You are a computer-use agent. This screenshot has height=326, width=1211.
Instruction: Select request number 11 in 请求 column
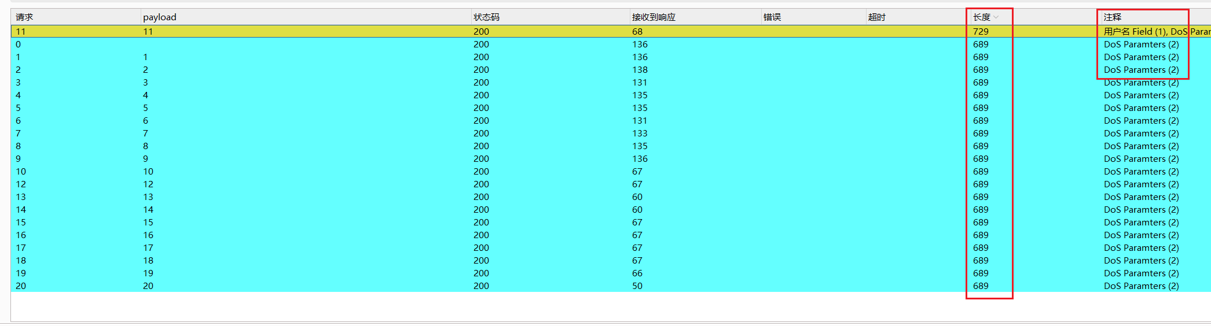pyautogui.click(x=21, y=31)
